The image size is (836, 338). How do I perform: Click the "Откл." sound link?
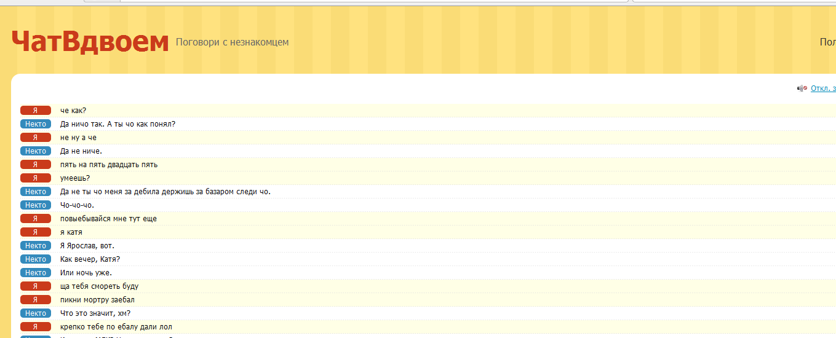pos(822,88)
